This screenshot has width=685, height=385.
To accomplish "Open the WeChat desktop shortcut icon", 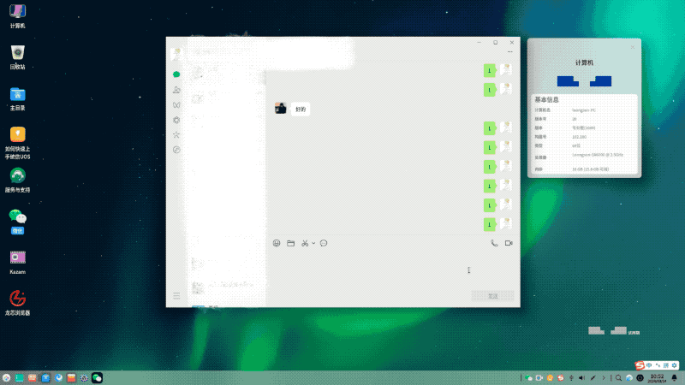I will (17, 218).
